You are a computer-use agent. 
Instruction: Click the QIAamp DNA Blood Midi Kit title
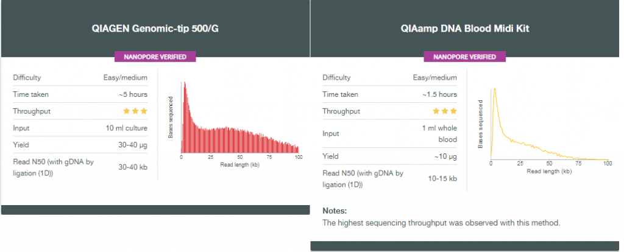pyautogui.click(x=464, y=28)
